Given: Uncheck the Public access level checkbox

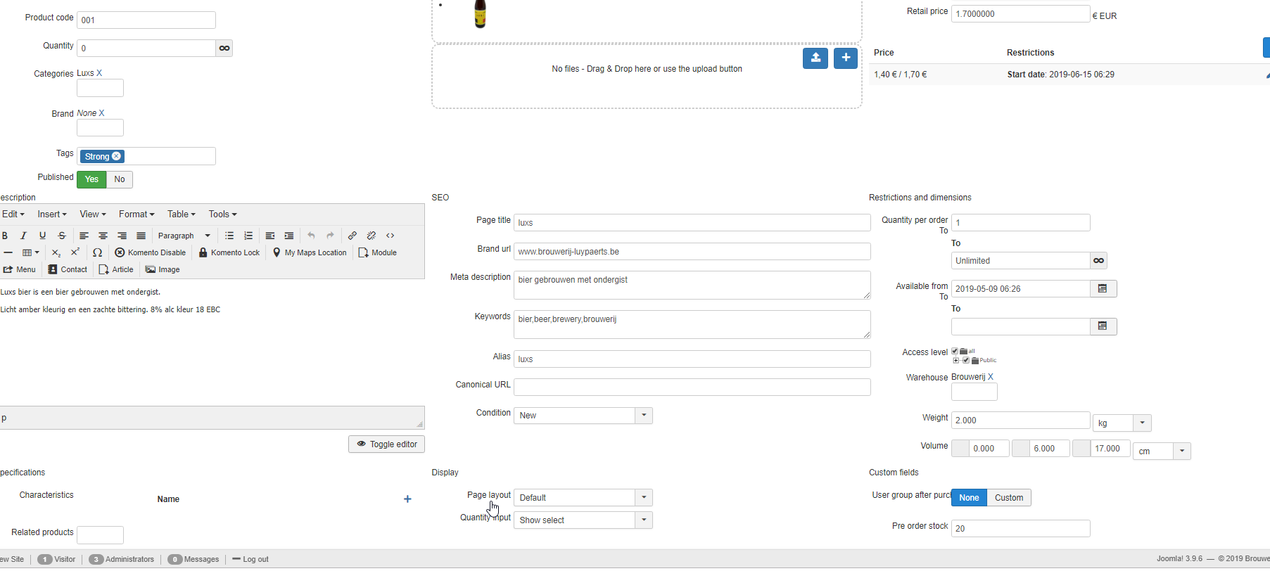Looking at the screenshot, I should 966,360.
